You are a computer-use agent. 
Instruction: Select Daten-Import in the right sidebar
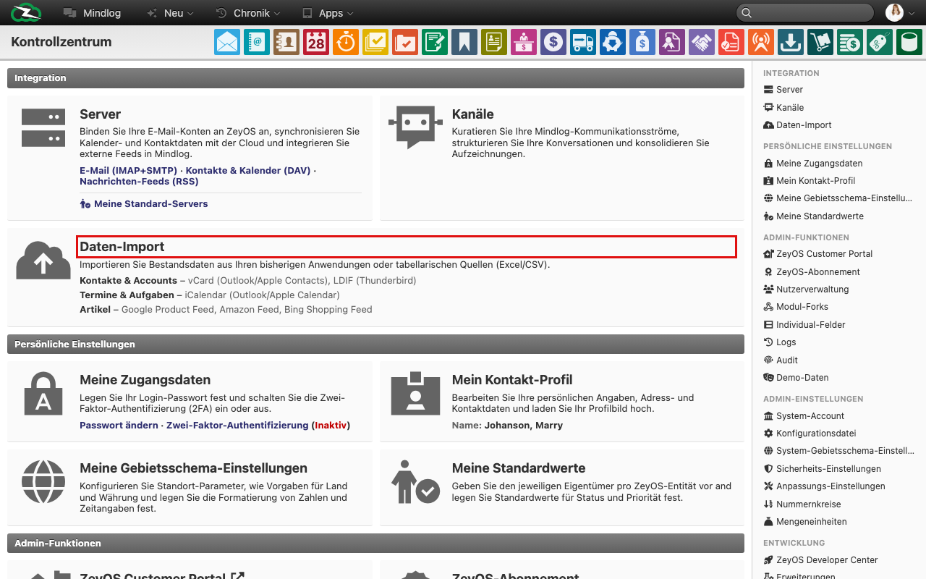(797, 125)
